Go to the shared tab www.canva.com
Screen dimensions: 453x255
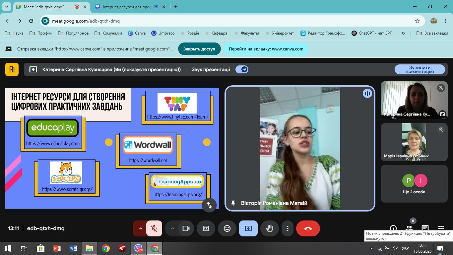click(266, 49)
